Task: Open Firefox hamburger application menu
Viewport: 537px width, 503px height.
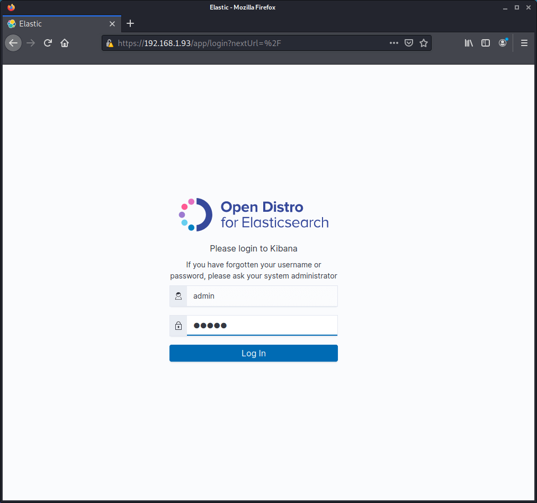Action: pyautogui.click(x=524, y=43)
